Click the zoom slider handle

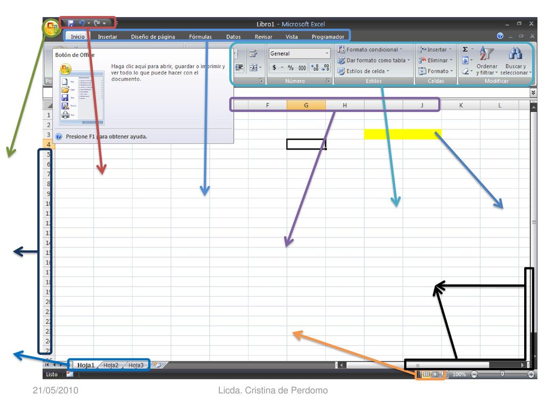(x=502, y=374)
